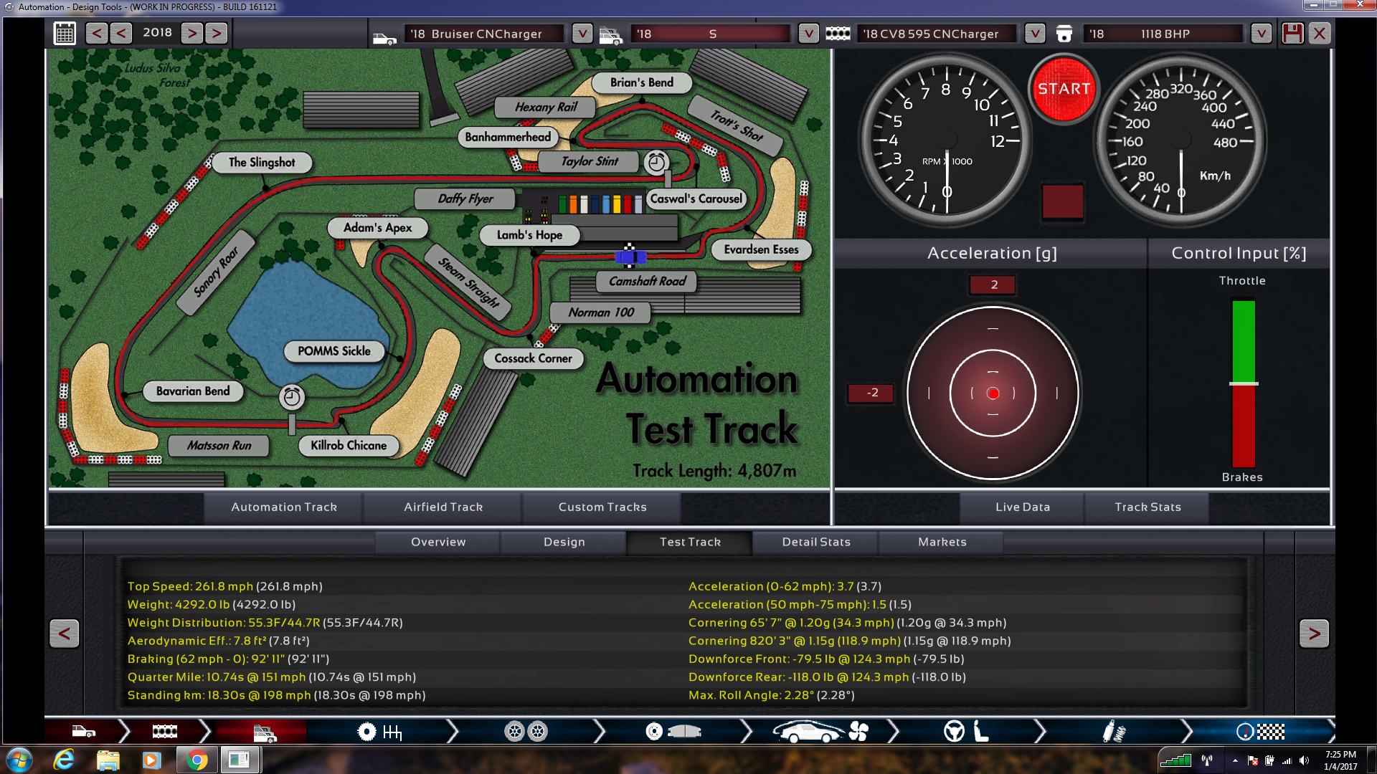Viewport: 1377px width, 774px height.
Task: Expand the '18 CV8 595 CNCharger engine dropdown
Action: click(1034, 34)
